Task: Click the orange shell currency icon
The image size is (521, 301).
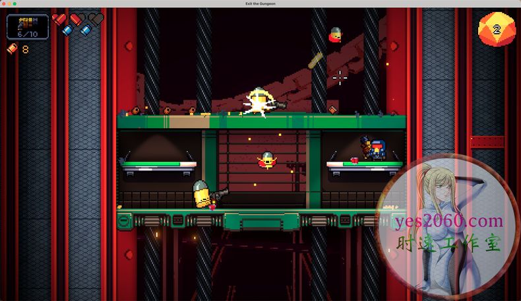Action: [11, 49]
